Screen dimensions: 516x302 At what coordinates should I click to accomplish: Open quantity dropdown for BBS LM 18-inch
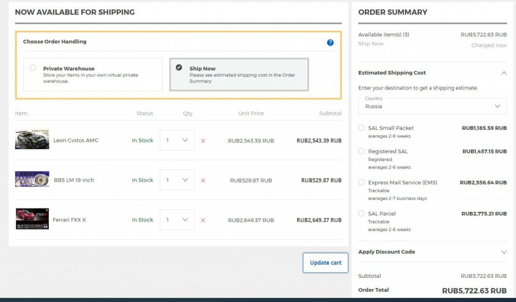point(177,180)
